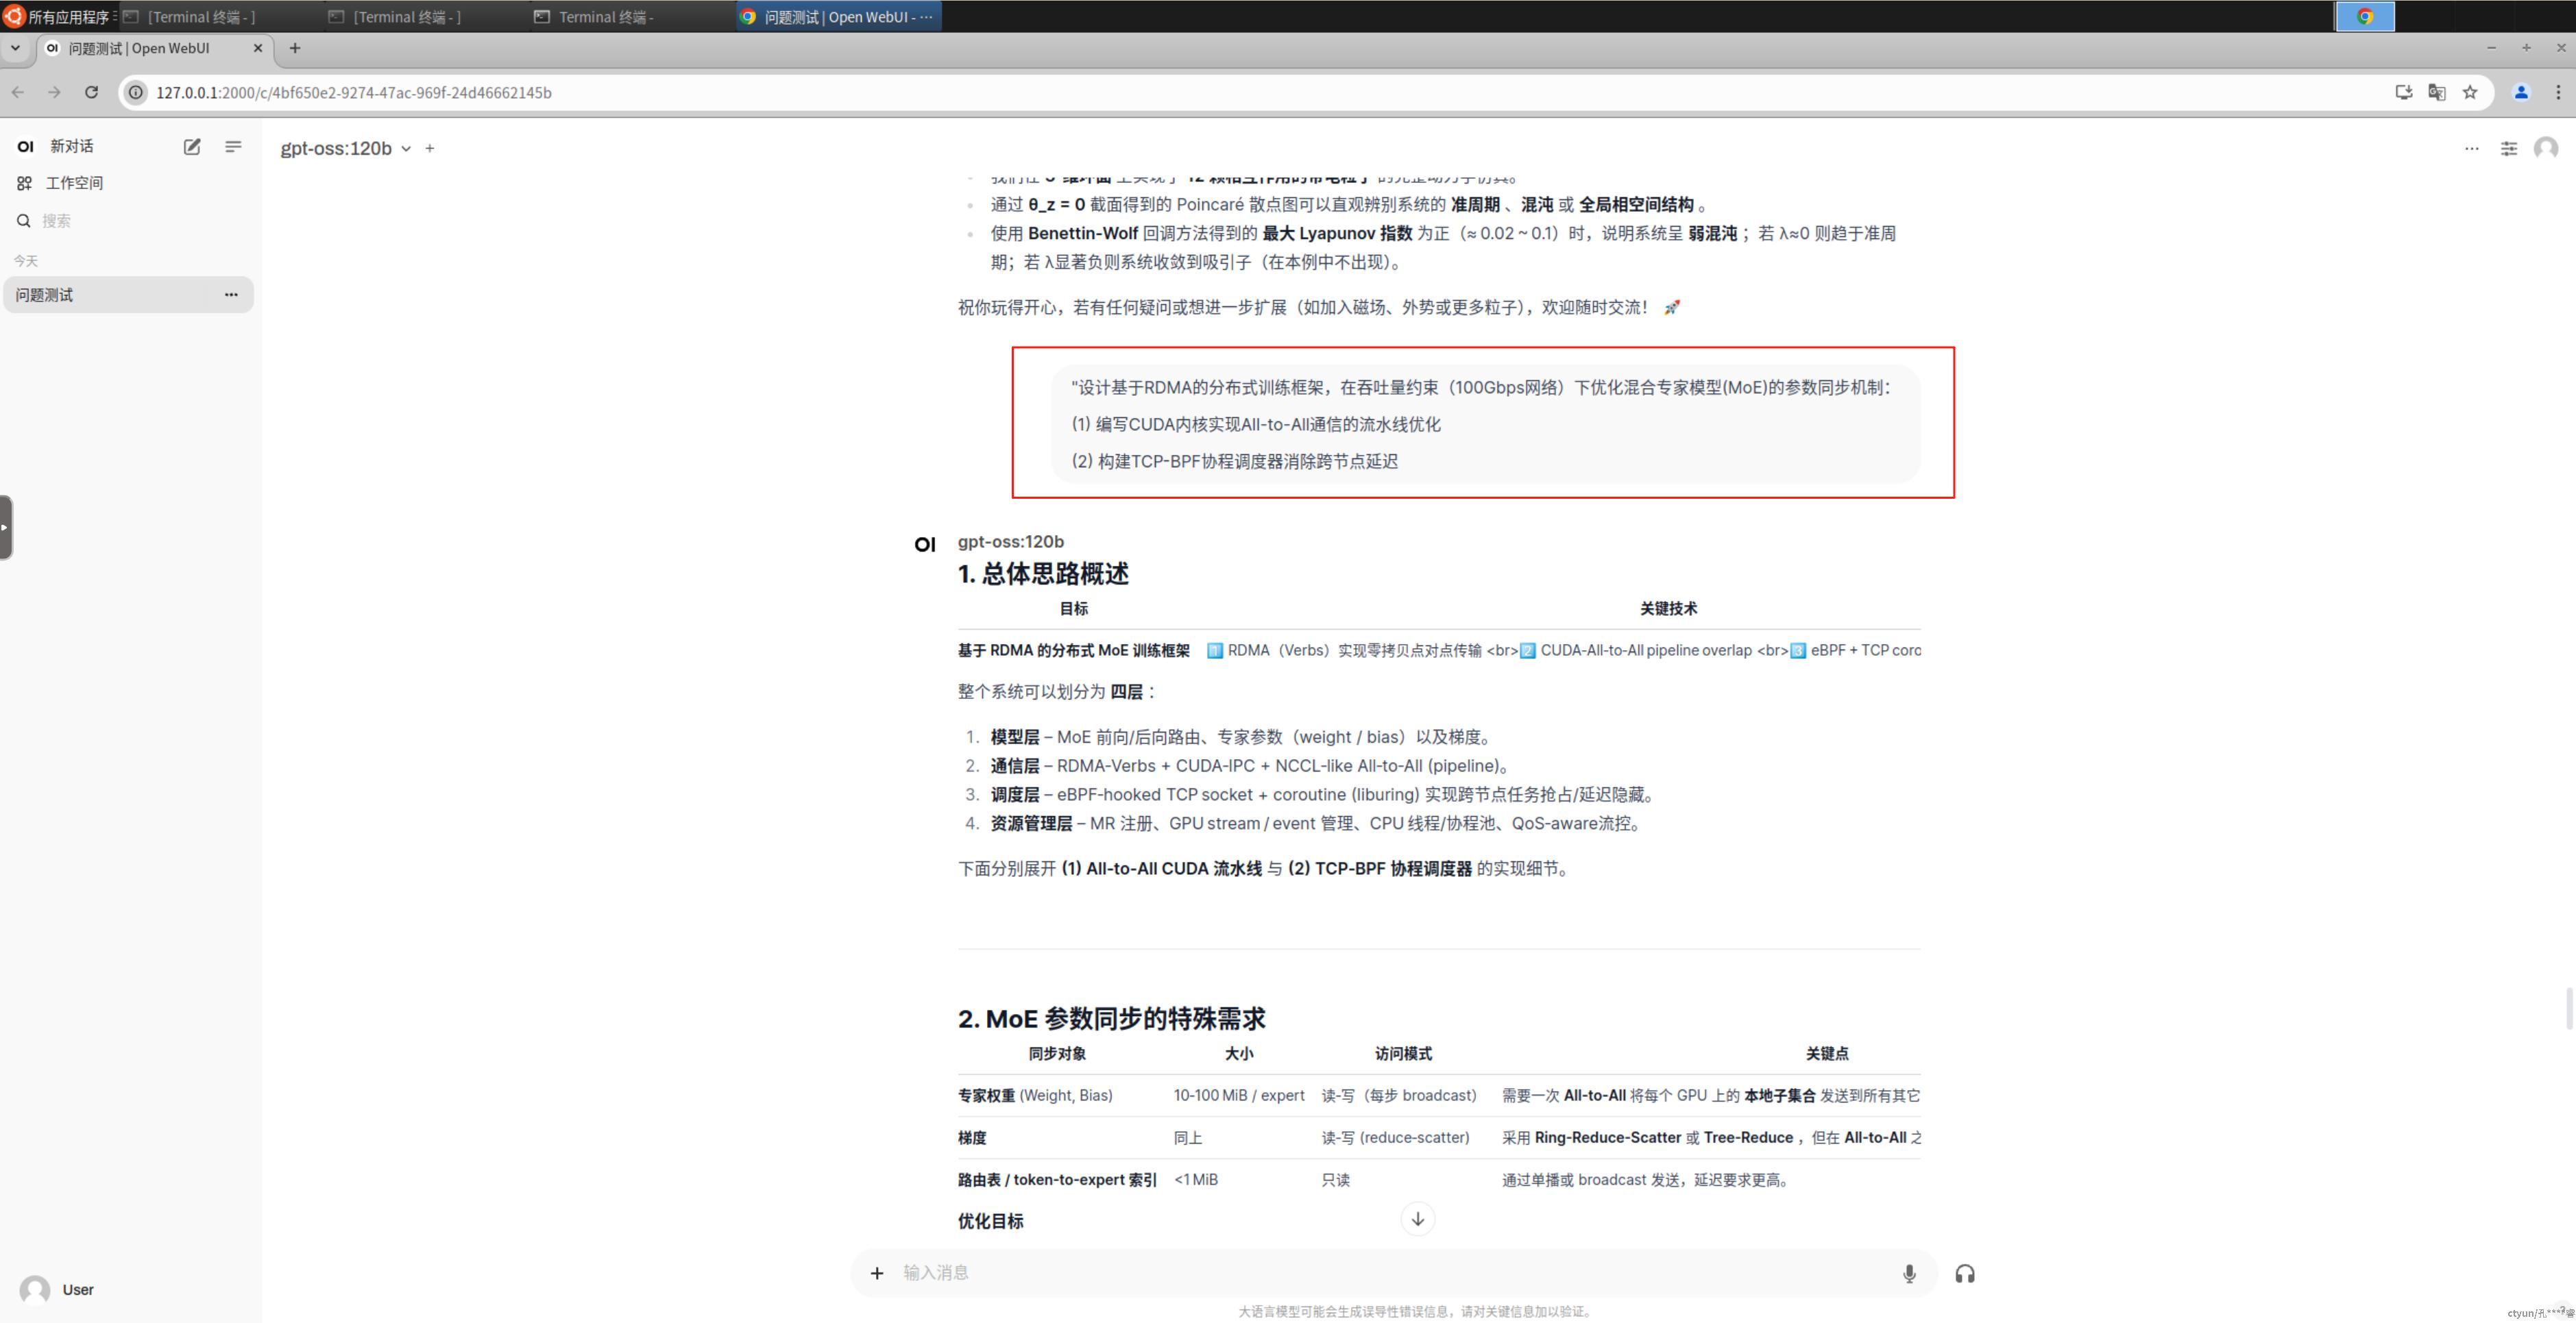Add another model with the plus icon
The height and width of the screenshot is (1323, 2576).
430,148
